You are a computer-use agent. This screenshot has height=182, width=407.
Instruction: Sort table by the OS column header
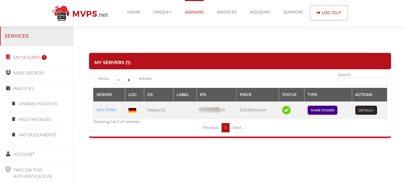tap(159, 95)
